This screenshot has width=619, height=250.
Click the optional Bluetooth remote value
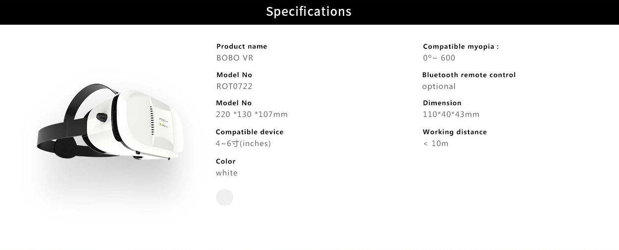click(x=439, y=86)
